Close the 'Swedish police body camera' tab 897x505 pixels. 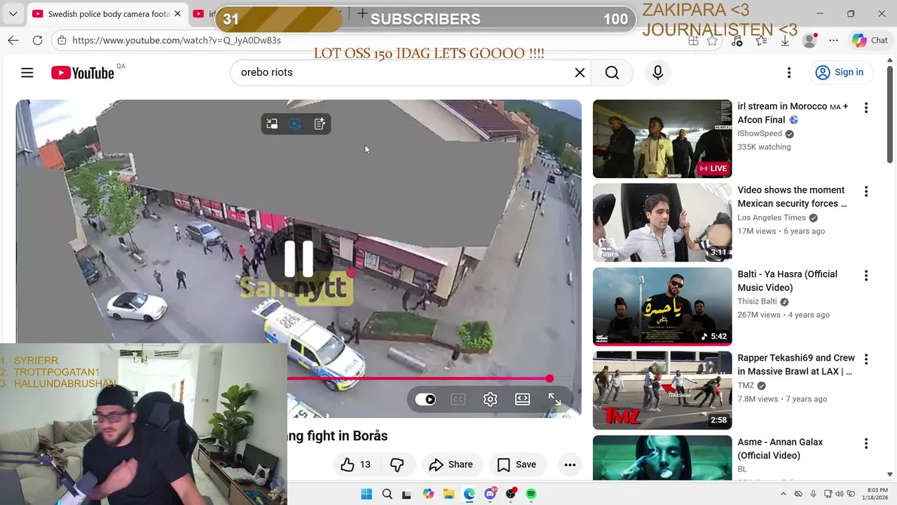[177, 14]
